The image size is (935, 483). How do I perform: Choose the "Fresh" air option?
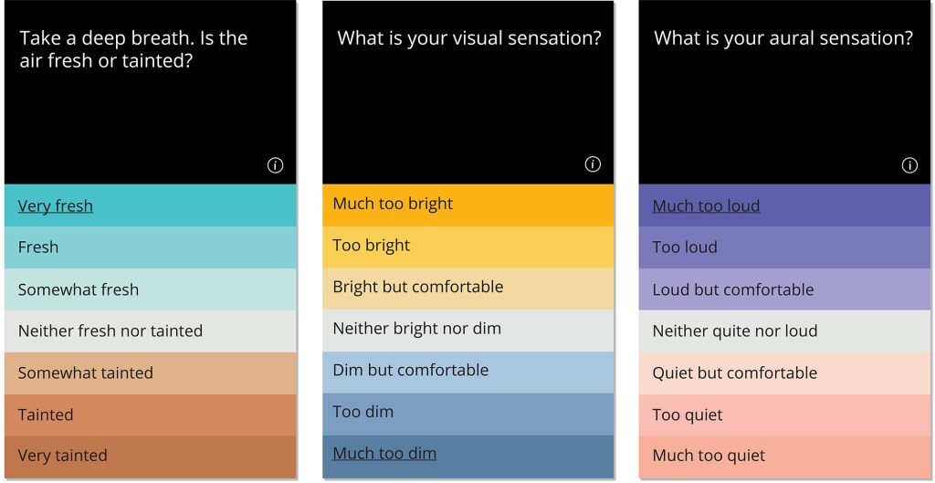point(38,247)
